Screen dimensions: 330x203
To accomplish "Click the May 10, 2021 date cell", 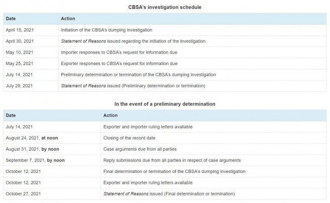I will point(19,52).
